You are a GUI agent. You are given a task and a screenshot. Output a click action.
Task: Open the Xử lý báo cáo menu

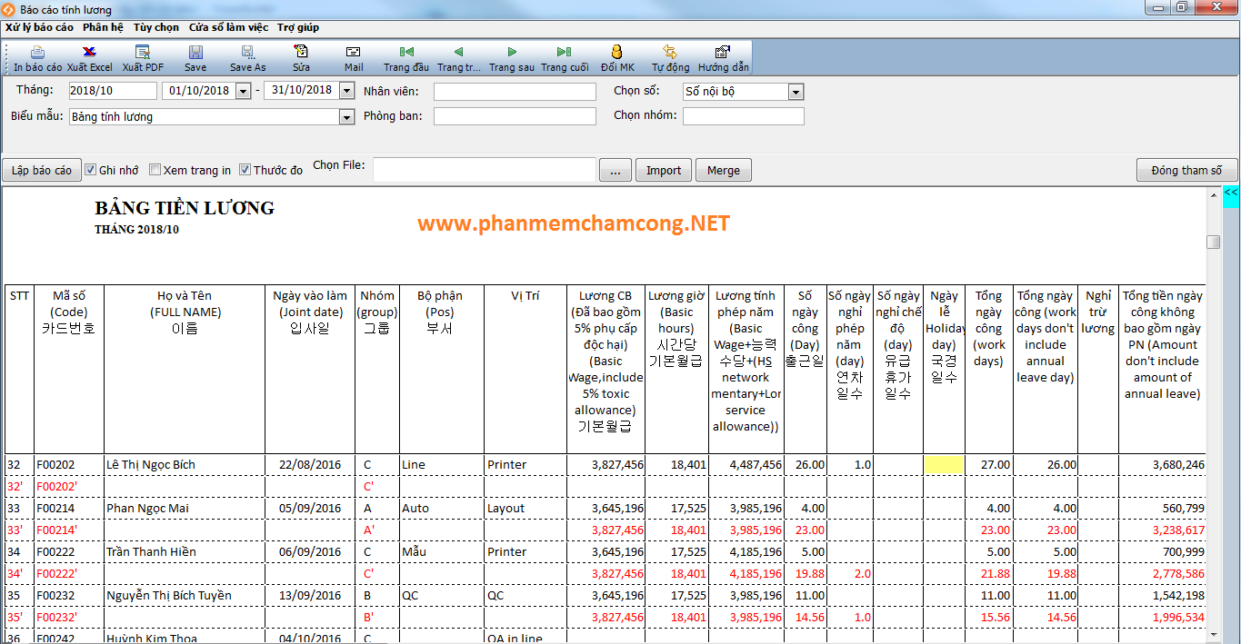pyautogui.click(x=39, y=27)
